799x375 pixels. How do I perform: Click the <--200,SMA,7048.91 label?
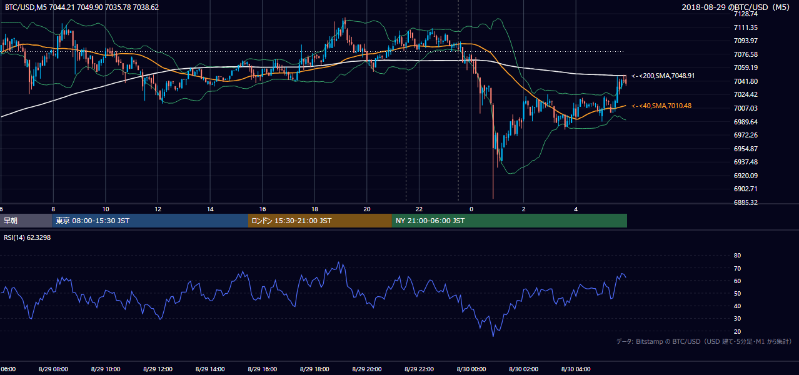tap(663, 76)
